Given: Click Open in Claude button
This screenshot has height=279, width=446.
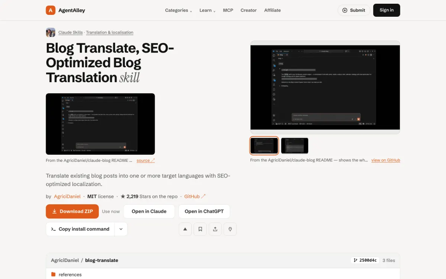Looking at the screenshot, I should 149,211.
